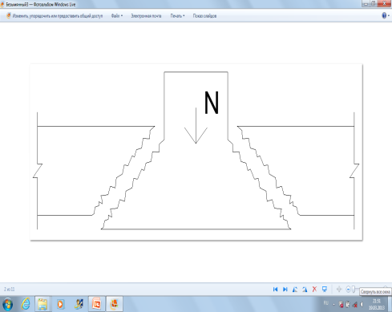The image size is (392, 312).
Task: Click the Show Desktop strip
Action: tap(390, 304)
